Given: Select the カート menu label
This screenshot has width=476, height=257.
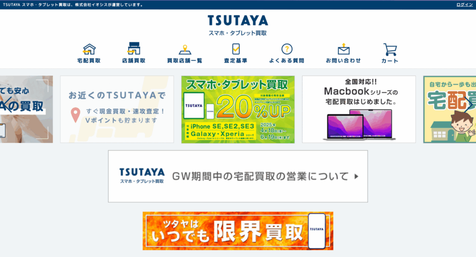Looking at the screenshot, I should pyautogui.click(x=390, y=61).
